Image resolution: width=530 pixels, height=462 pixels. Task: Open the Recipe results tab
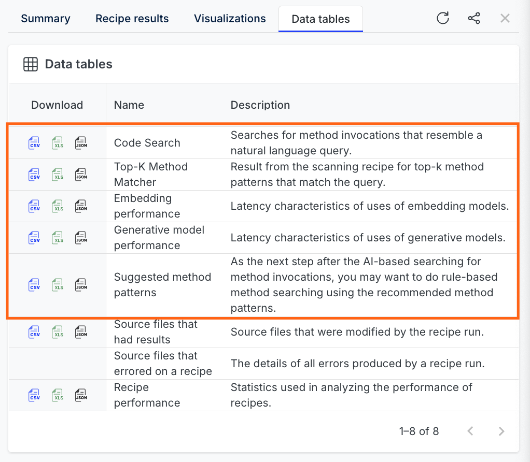pyautogui.click(x=132, y=19)
